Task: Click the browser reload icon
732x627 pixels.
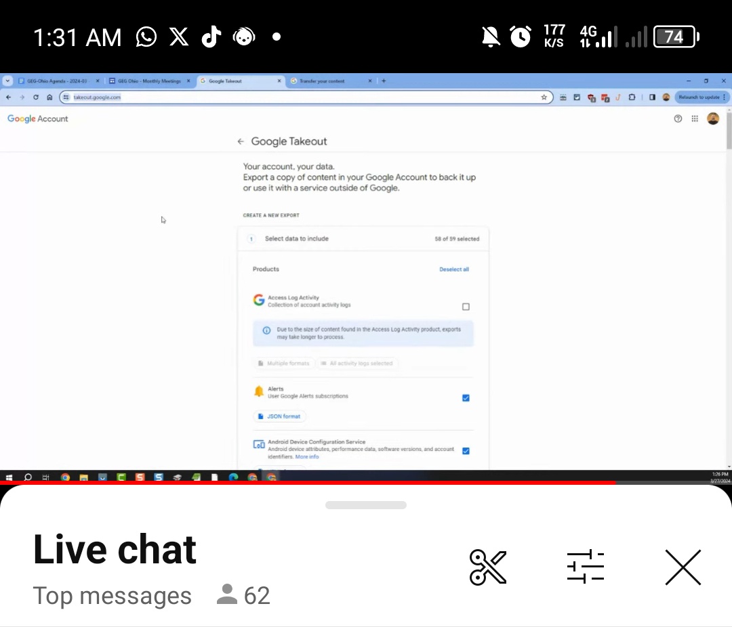Action: point(36,97)
